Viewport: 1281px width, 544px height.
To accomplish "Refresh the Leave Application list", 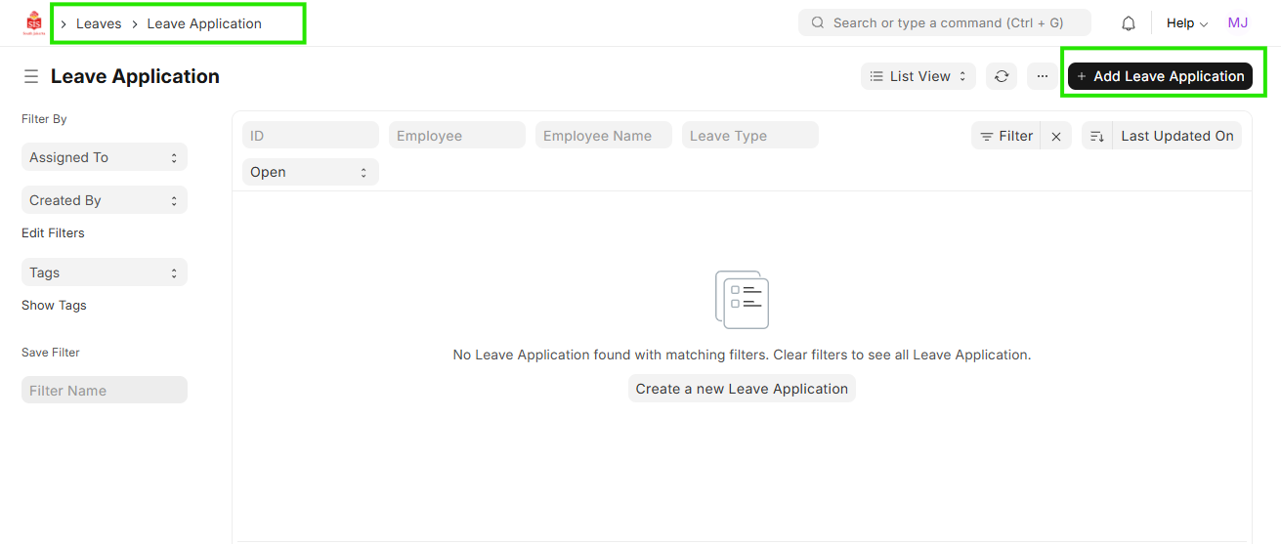I will (1002, 76).
